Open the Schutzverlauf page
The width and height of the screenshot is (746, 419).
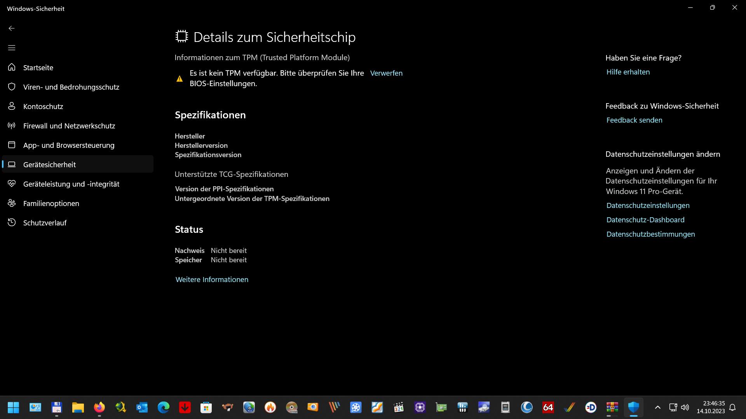point(44,222)
